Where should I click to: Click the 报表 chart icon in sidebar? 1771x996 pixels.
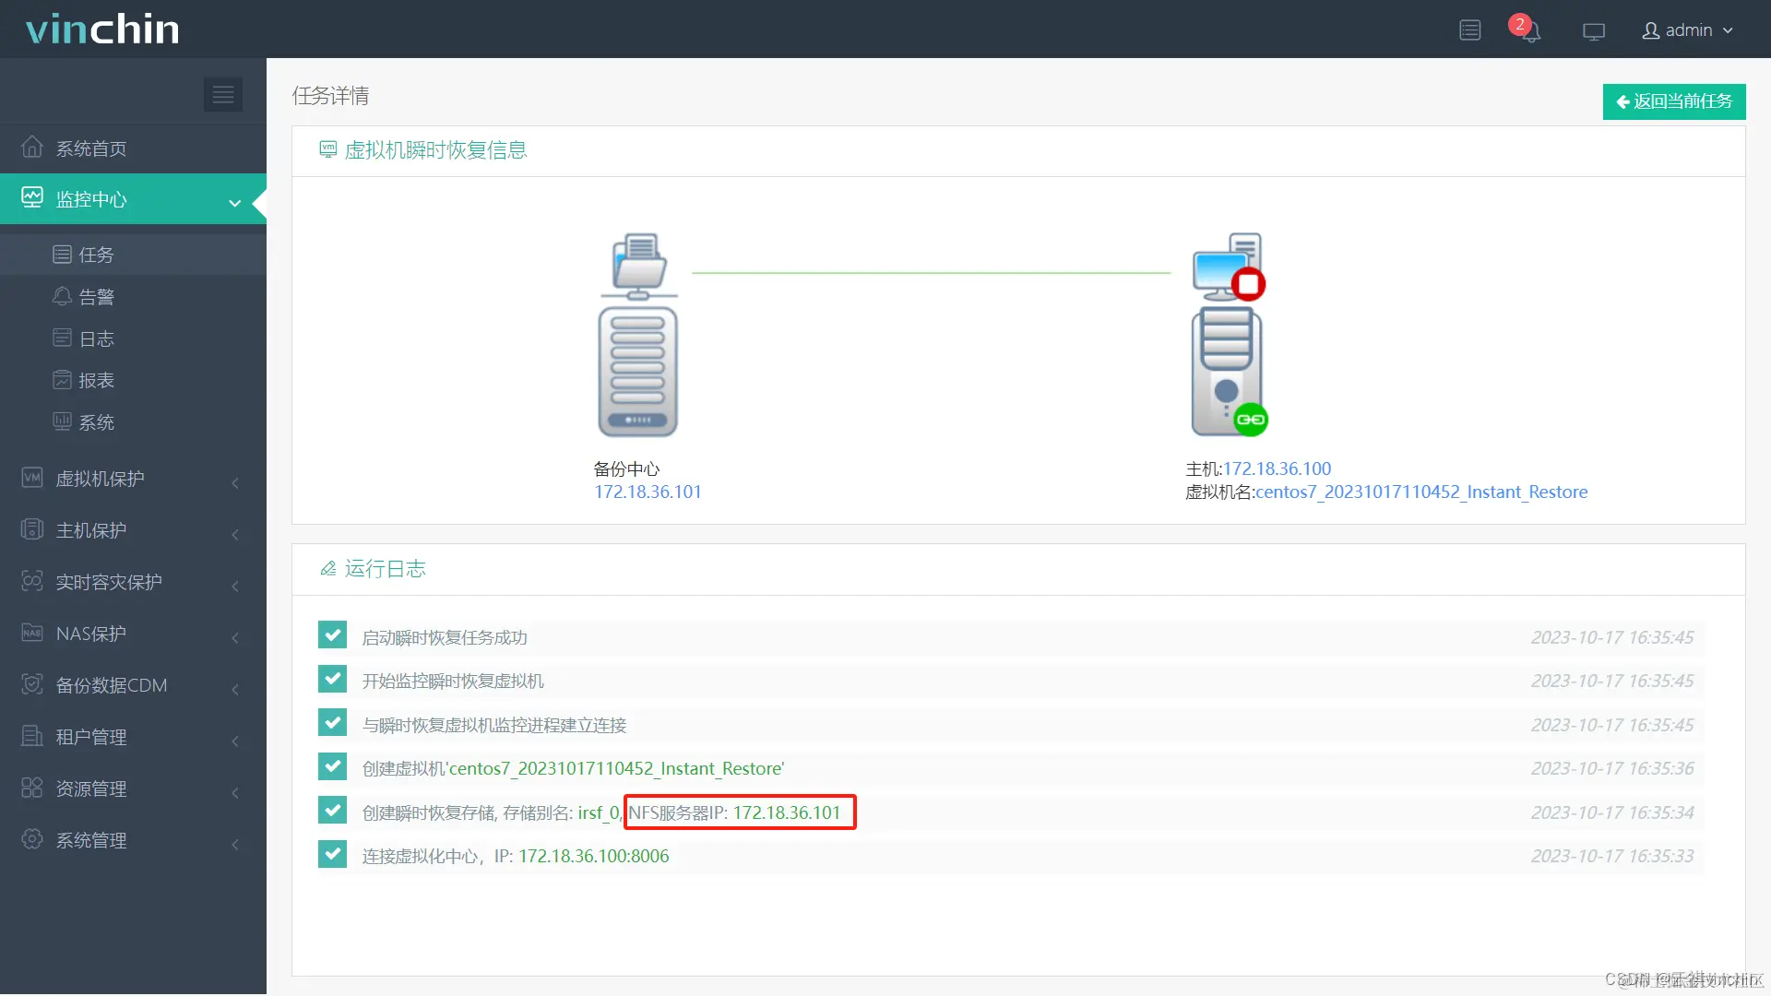click(x=62, y=379)
